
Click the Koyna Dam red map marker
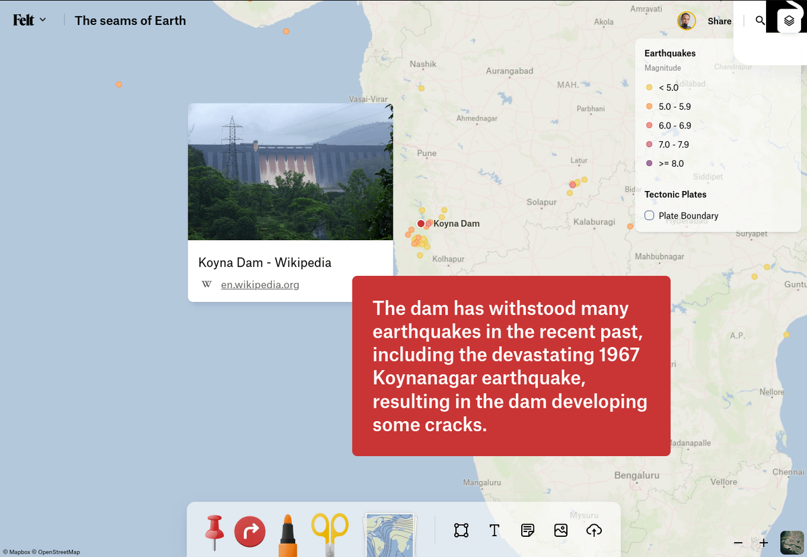[x=421, y=223]
